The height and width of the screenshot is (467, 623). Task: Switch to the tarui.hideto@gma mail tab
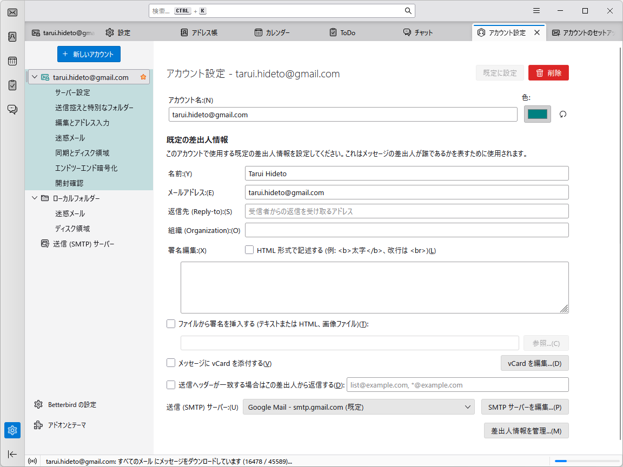tap(63, 32)
